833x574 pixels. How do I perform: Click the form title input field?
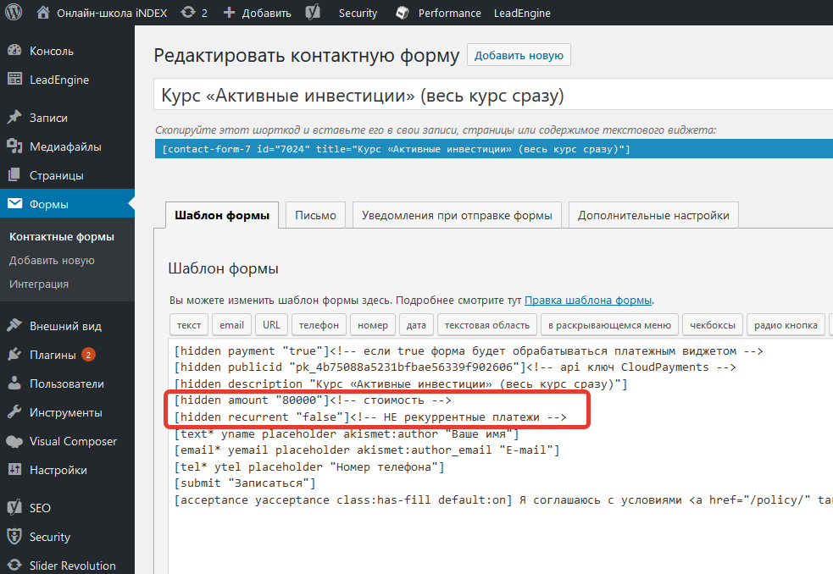pos(491,96)
